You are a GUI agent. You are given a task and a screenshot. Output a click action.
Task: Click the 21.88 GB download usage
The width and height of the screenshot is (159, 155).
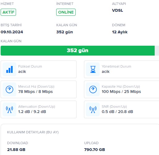16,149
